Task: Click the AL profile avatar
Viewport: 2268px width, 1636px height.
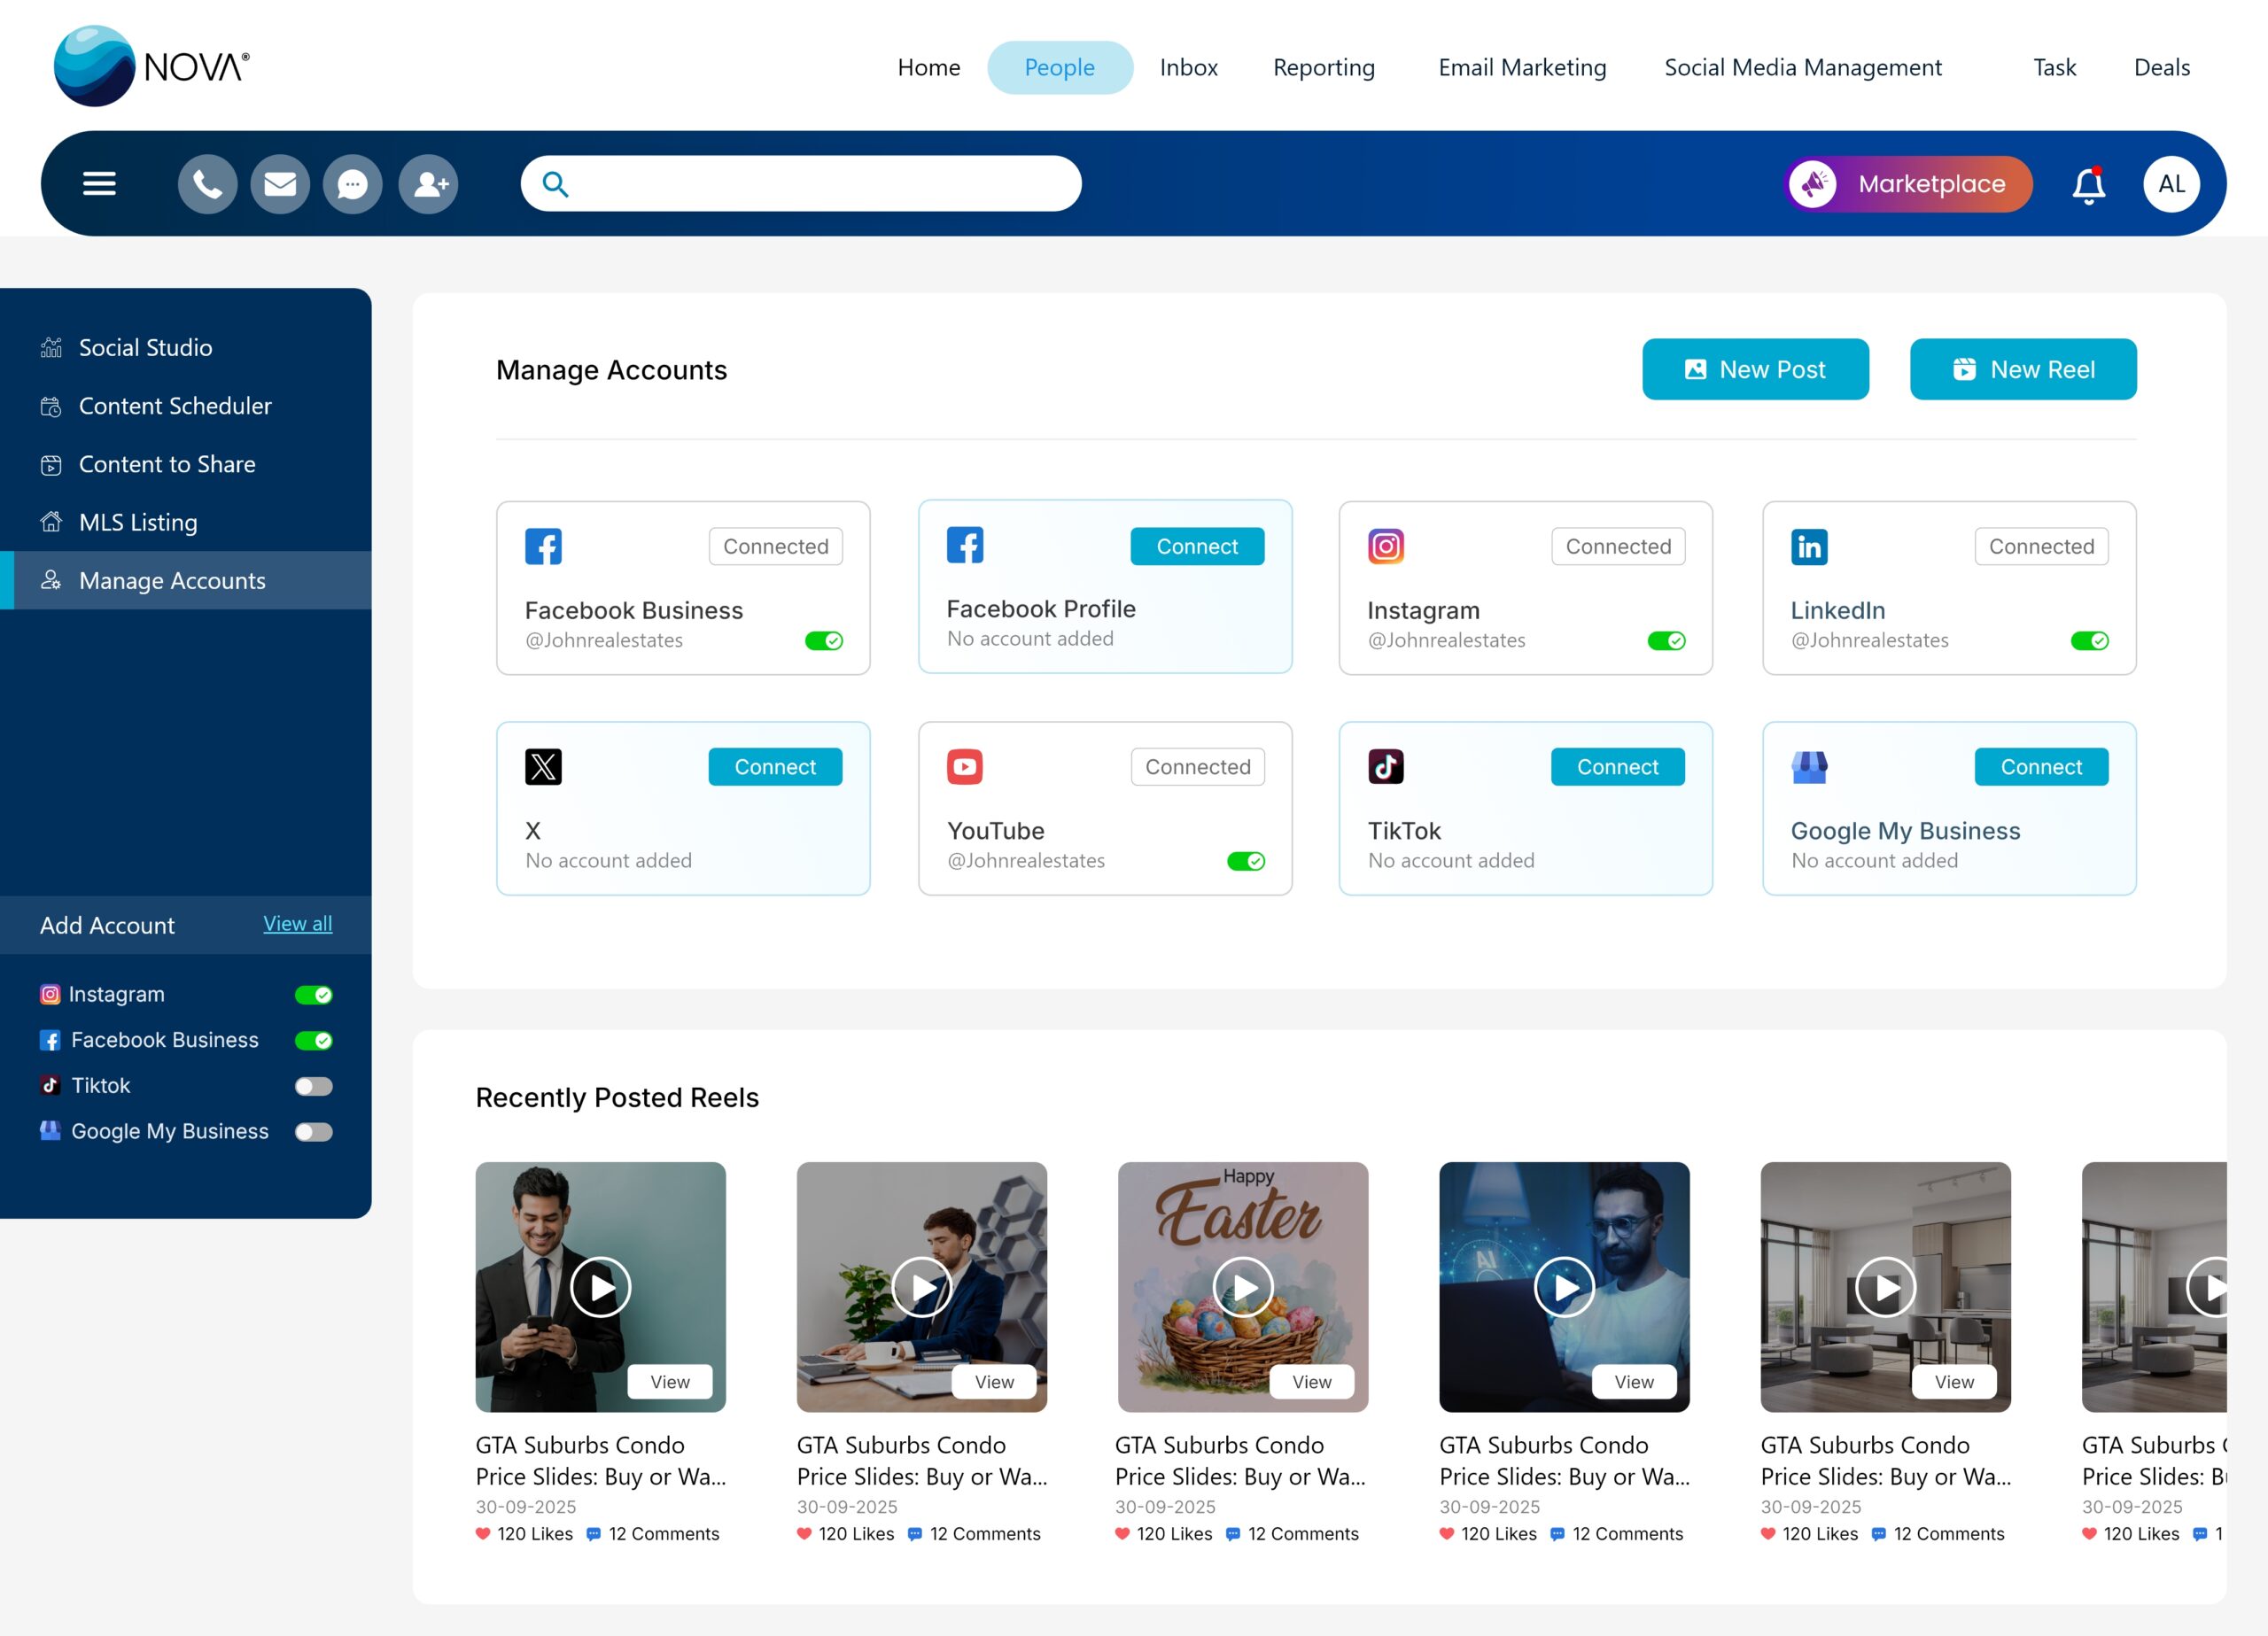Action: pyautogui.click(x=2171, y=184)
